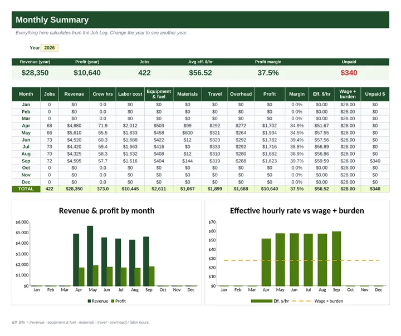Click the Sep row label
This screenshot has height=336, width=401.
point(26,161)
